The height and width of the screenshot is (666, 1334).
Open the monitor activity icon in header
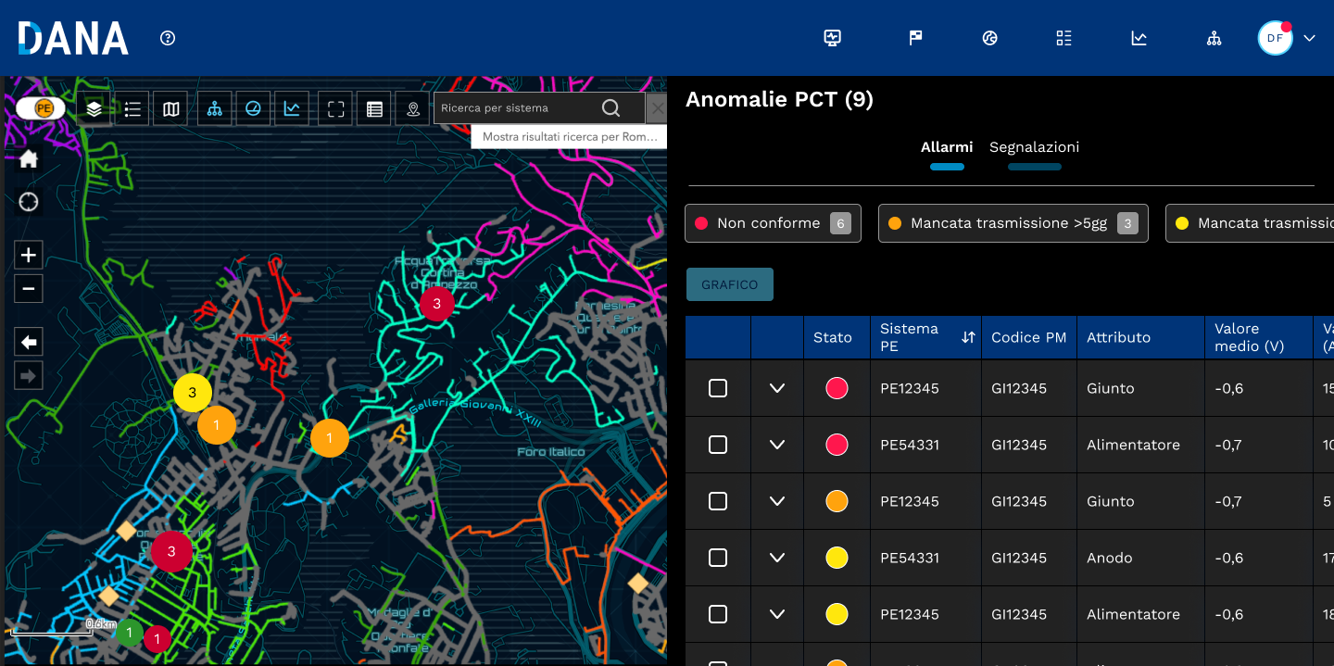tap(832, 38)
